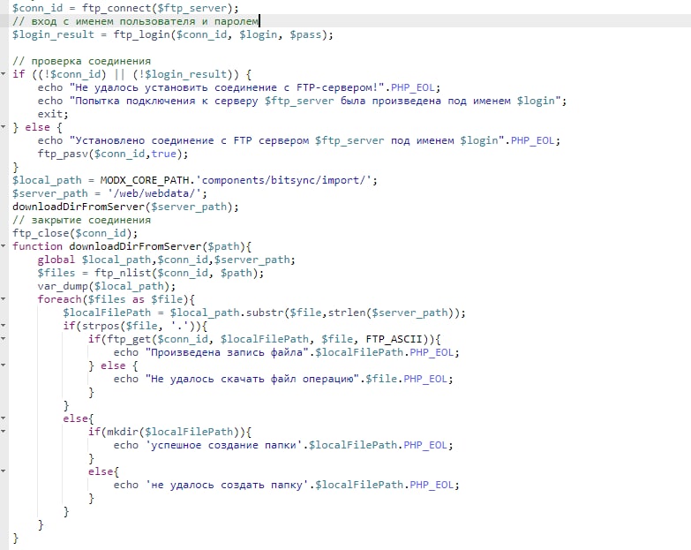Click the 'ftp_pasv($conn_id,true);' line
This screenshot has width=691, height=550.
tap(113, 154)
